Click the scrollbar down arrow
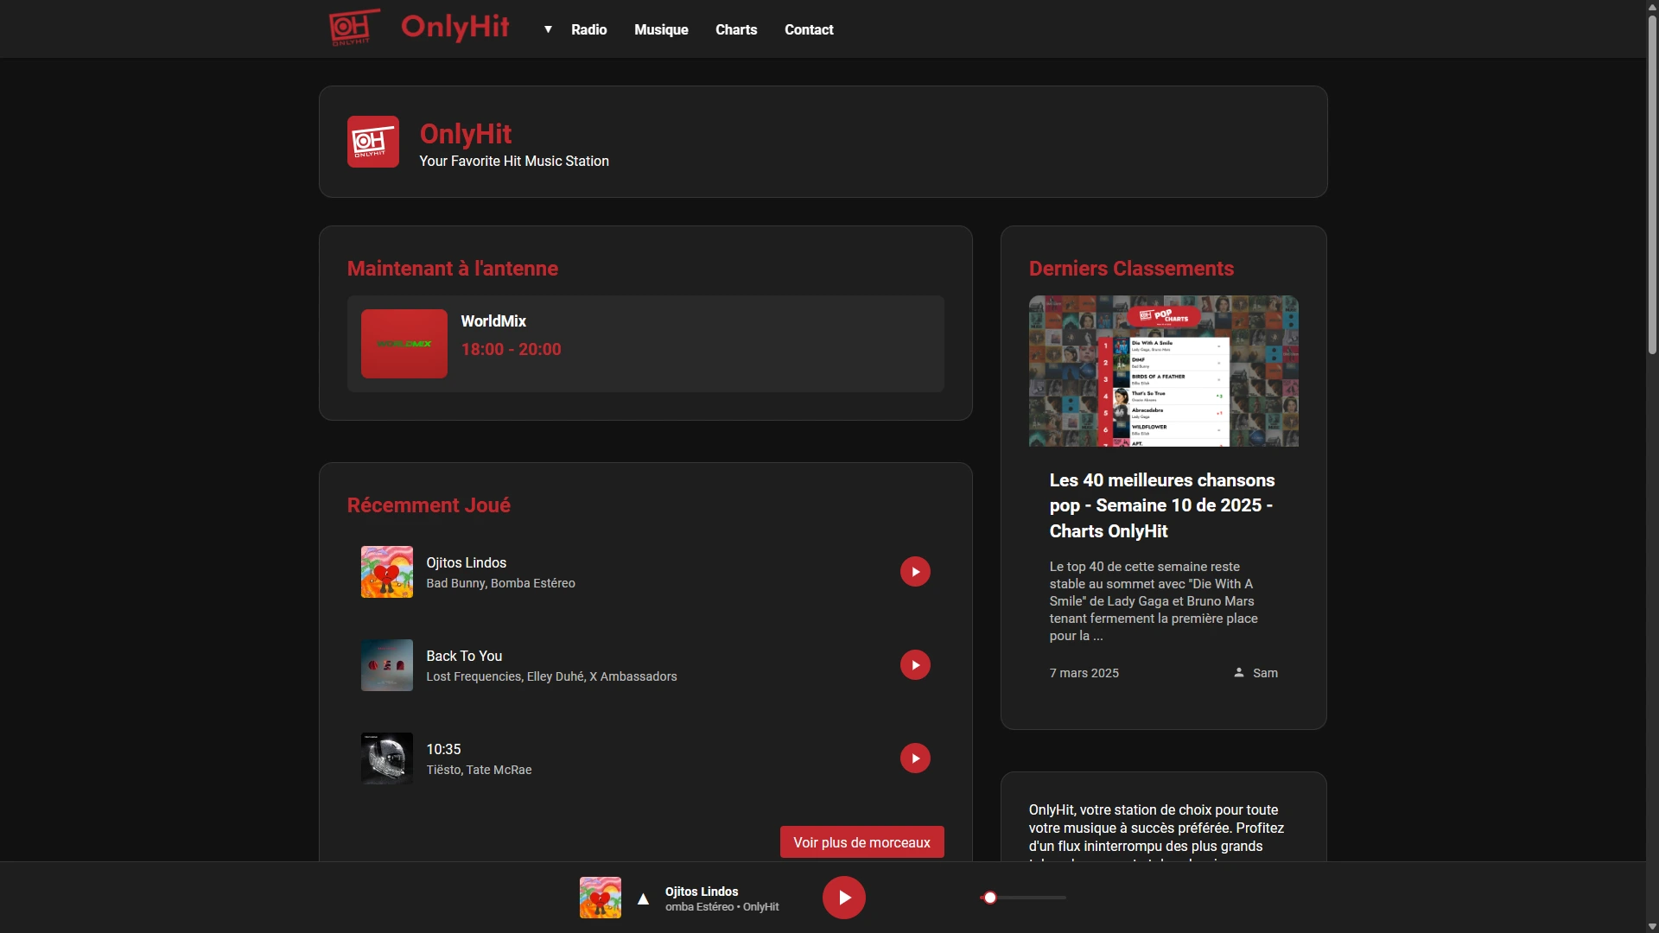The image size is (1659, 933). pos(1652,926)
